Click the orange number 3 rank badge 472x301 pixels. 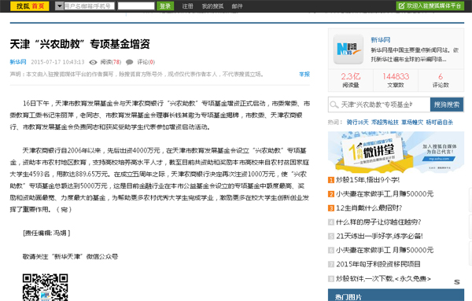(x=331, y=208)
